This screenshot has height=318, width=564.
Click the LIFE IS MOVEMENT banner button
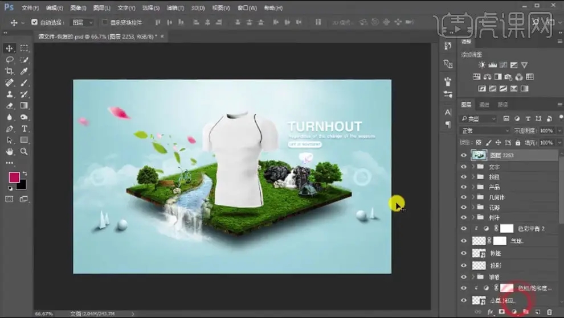(305, 144)
